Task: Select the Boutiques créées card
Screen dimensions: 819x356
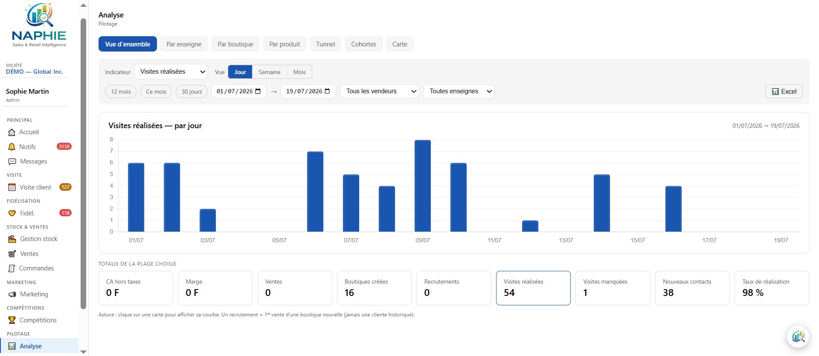Action: pyautogui.click(x=374, y=288)
